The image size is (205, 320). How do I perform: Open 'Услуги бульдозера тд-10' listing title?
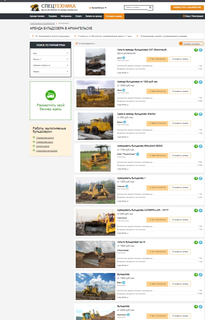pyautogui.click(x=131, y=242)
